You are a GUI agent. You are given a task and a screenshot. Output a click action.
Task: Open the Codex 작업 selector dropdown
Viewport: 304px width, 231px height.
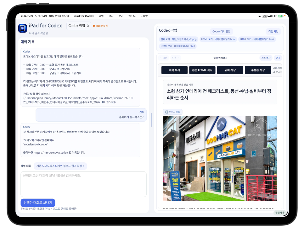(79, 26)
